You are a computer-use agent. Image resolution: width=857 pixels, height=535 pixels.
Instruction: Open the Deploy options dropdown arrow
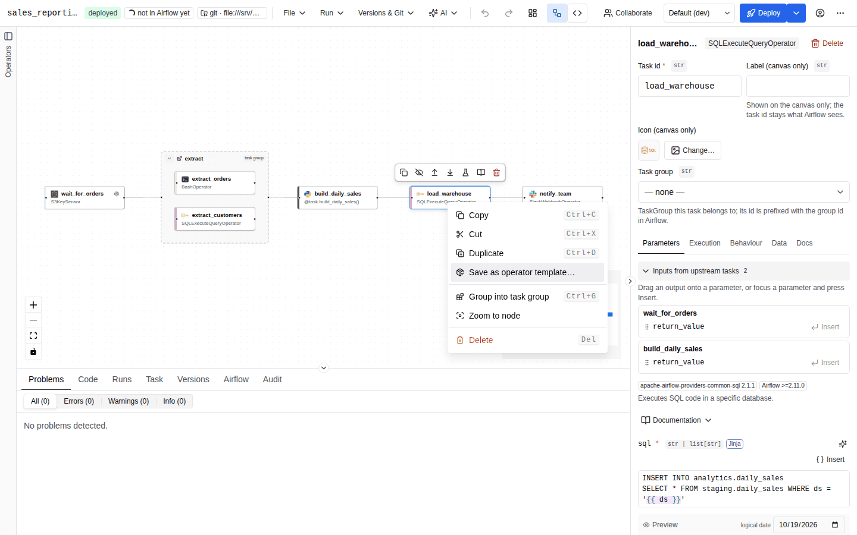point(796,13)
